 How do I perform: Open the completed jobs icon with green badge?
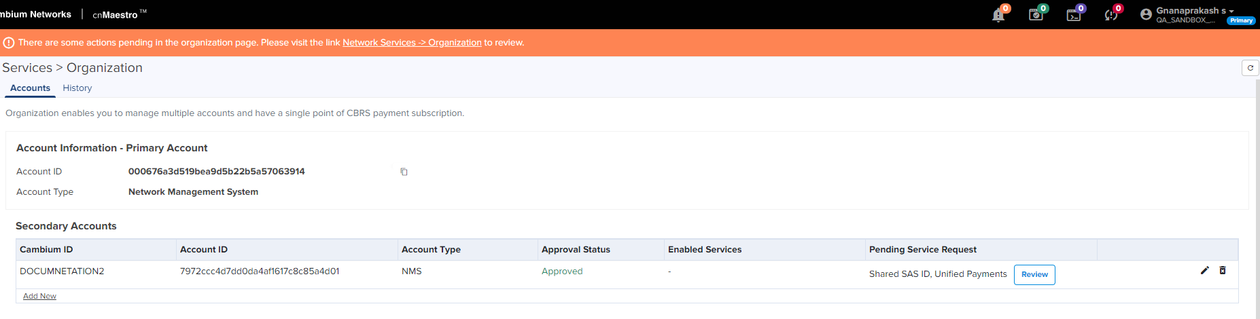point(1036,15)
